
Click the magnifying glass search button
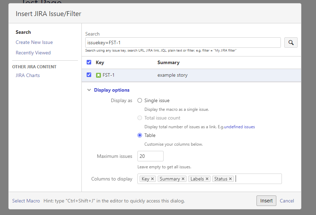coord(291,43)
